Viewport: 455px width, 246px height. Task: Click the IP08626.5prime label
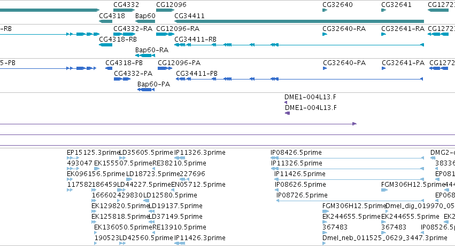point(300,185)
